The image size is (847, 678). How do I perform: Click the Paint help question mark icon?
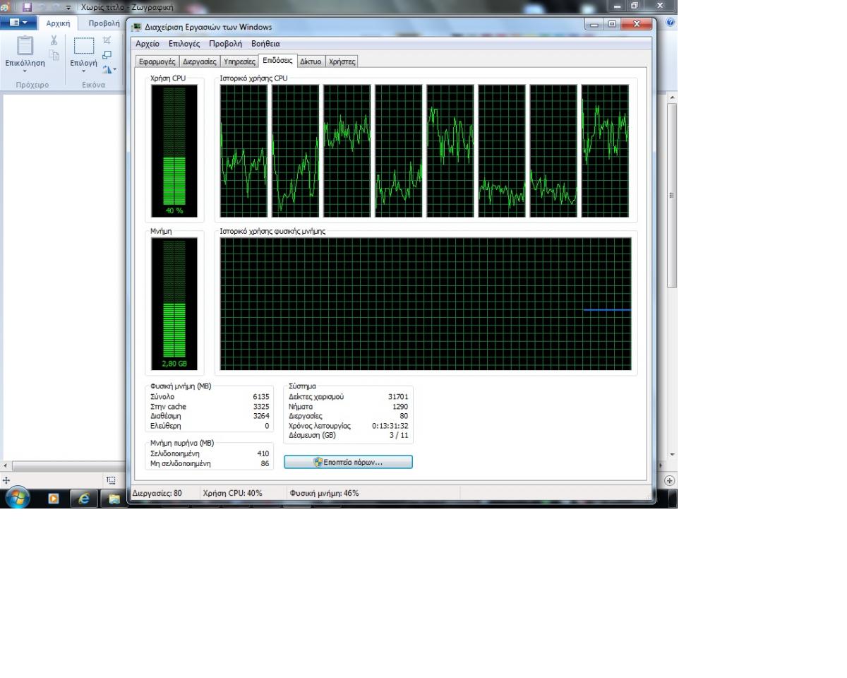671,23
